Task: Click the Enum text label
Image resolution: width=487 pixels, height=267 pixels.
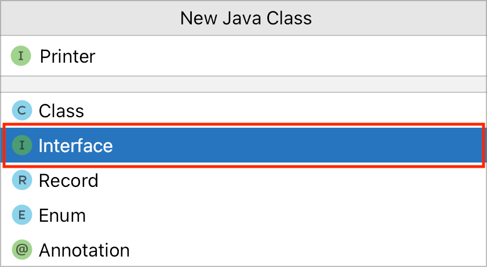Action: (x=62, y=215)
